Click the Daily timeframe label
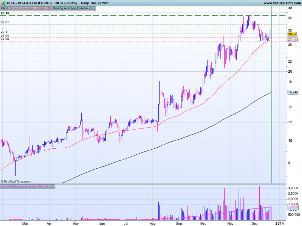The image size is (302, 226). point(85,3)
